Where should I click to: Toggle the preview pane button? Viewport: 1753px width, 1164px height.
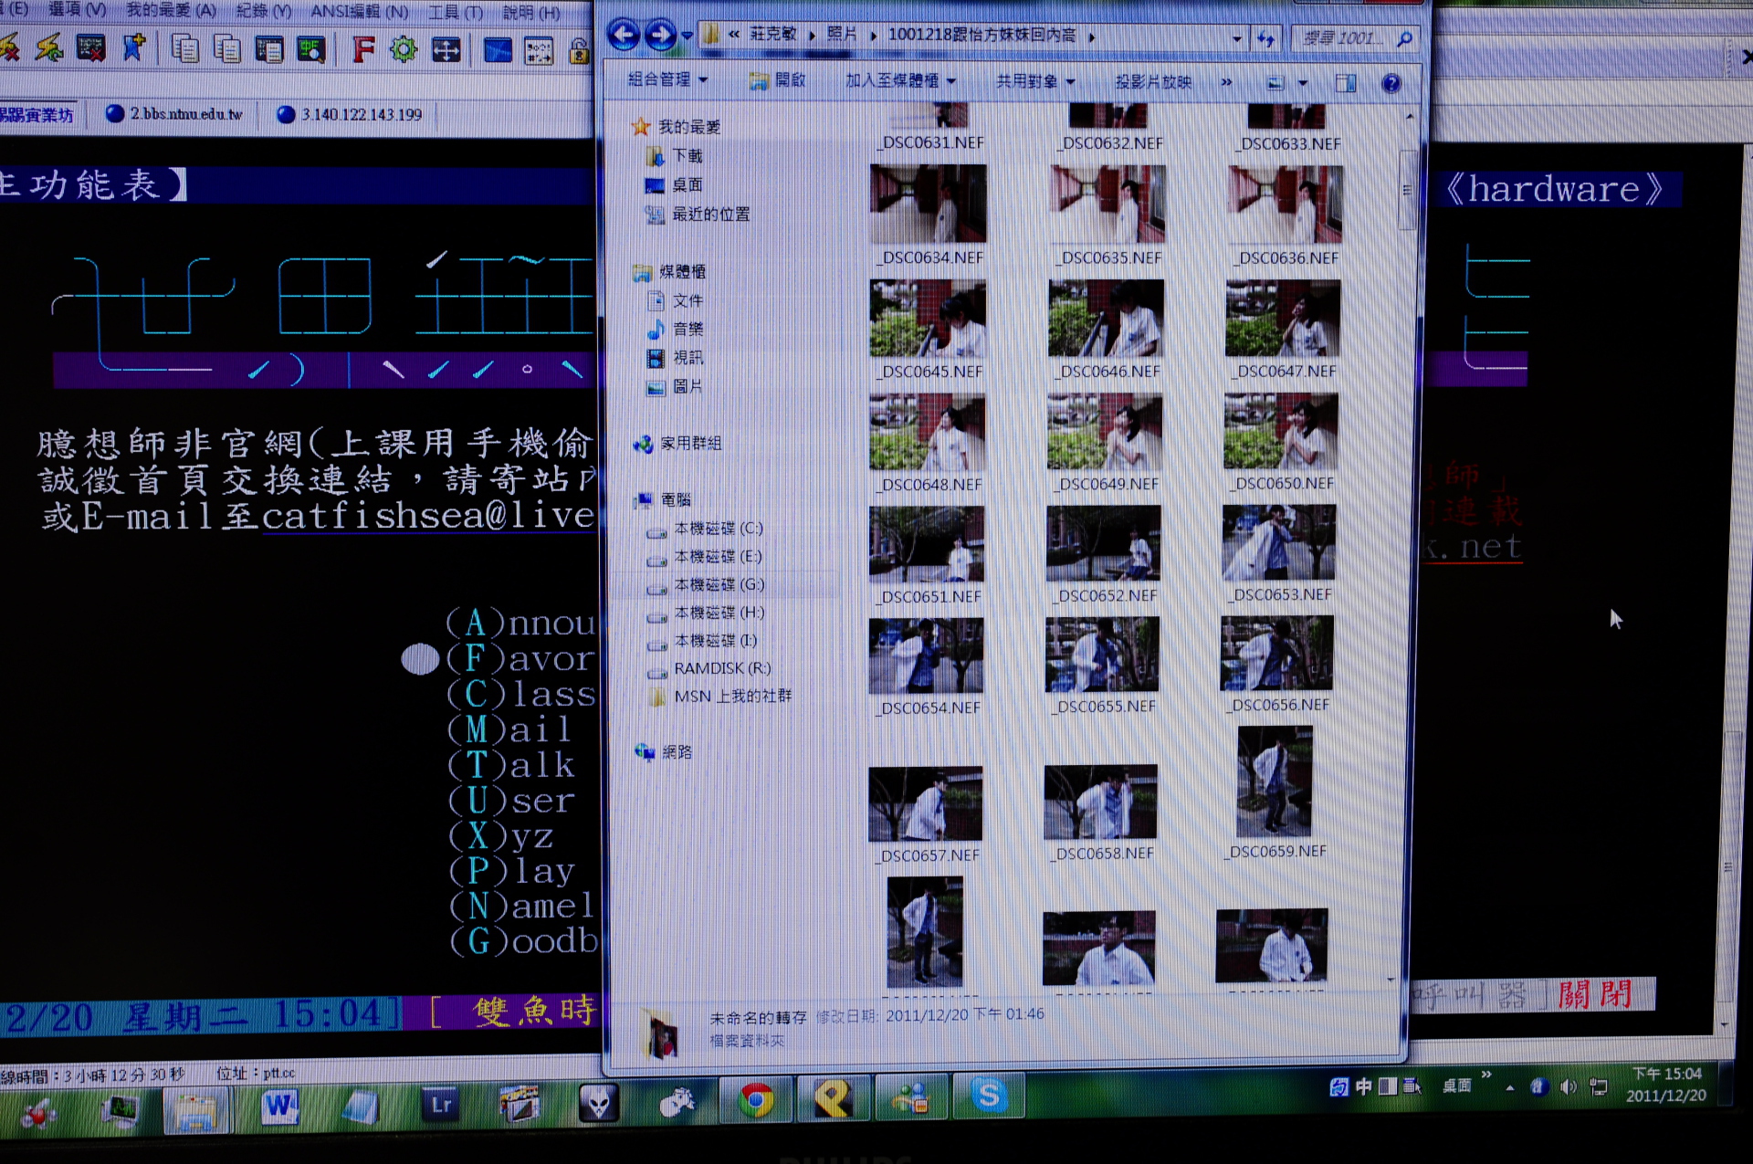coord(1345,83)
